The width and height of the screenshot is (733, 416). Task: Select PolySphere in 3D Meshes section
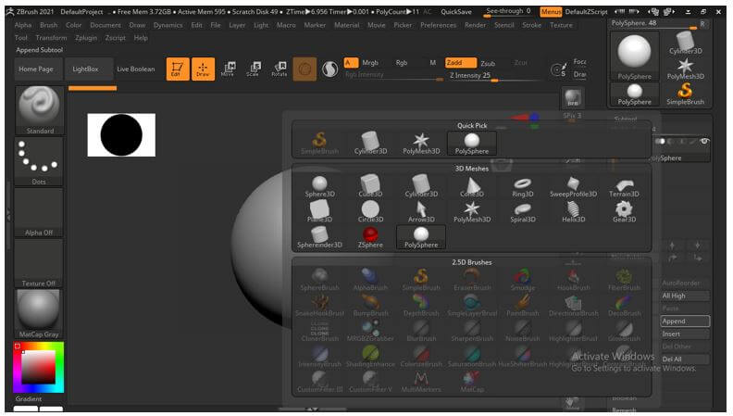pos(421,237)
